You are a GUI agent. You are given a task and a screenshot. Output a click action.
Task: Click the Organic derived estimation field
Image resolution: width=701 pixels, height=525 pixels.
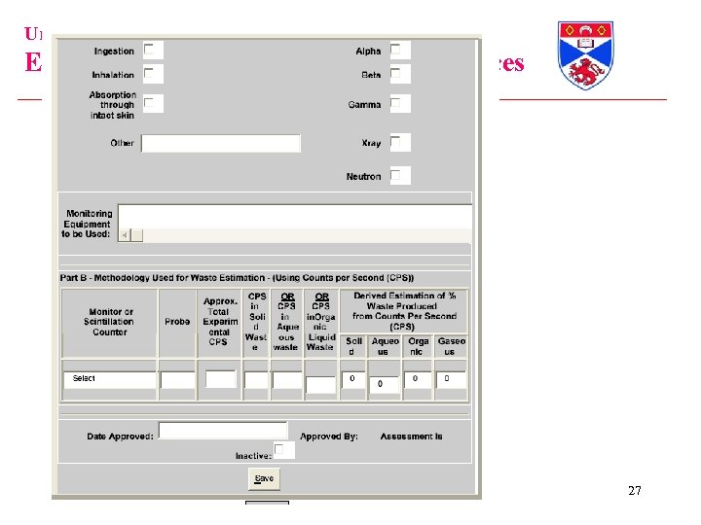[x=418, y=379]
